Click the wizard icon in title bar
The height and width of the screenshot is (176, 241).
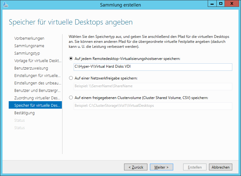6,5
